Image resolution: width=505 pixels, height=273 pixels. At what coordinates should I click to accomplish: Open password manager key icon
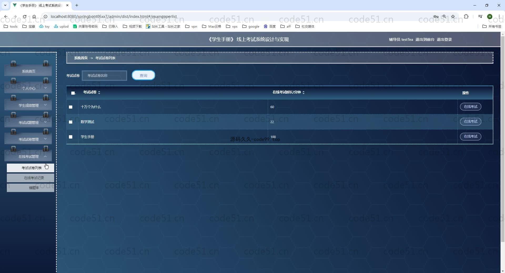pos(436,16)
